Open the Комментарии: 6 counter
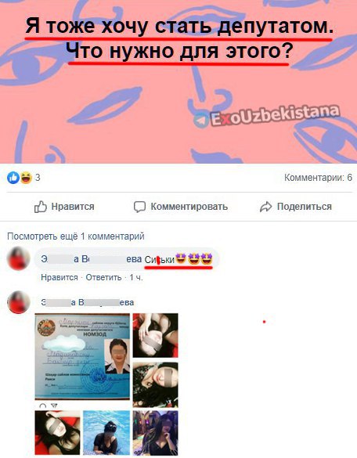 point(318,178)
